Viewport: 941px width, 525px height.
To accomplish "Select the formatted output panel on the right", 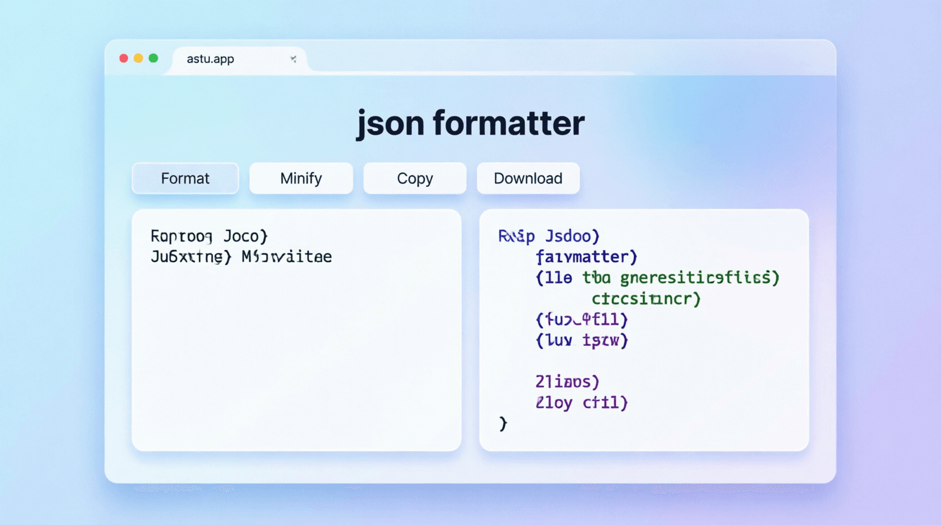I will click(645, 339).
